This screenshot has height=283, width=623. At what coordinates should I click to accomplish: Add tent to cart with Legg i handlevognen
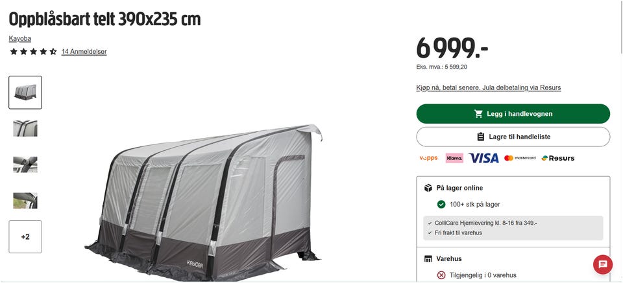coord(513,114)
